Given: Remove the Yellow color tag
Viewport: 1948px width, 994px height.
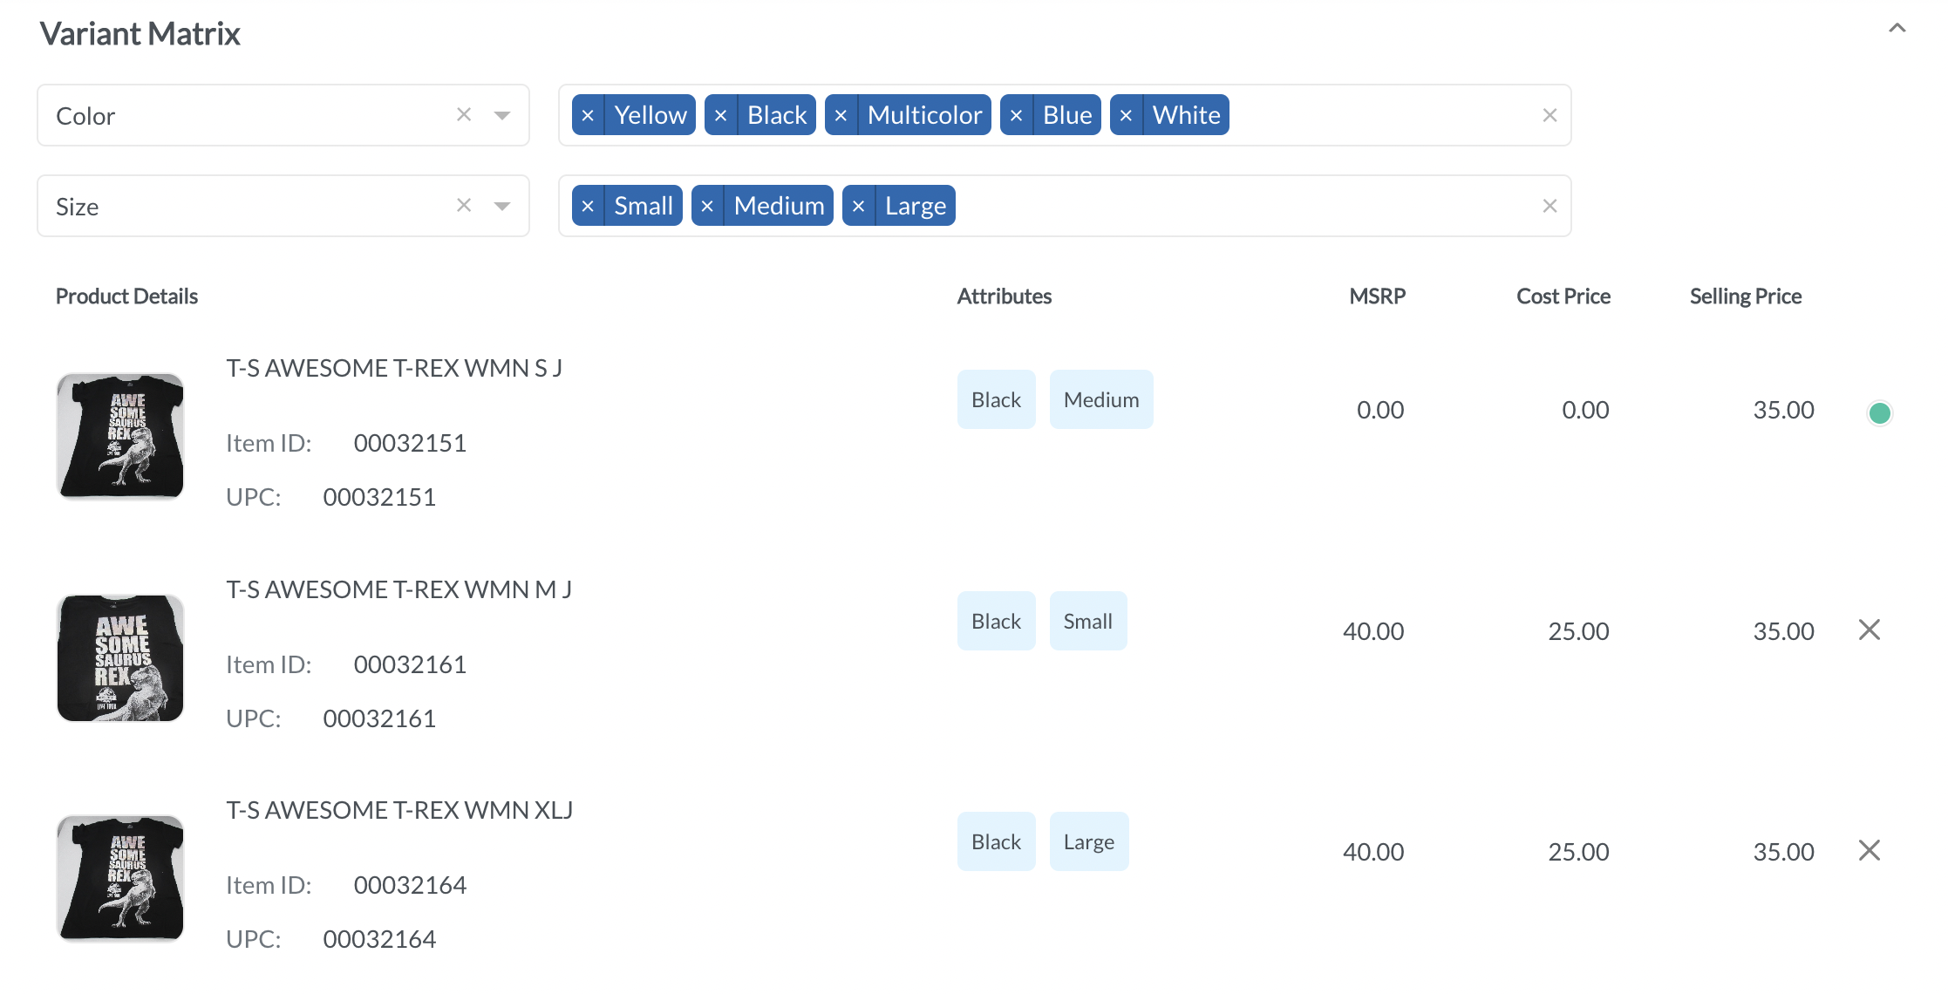Looking at the screenshot, I should coord(588,115).
